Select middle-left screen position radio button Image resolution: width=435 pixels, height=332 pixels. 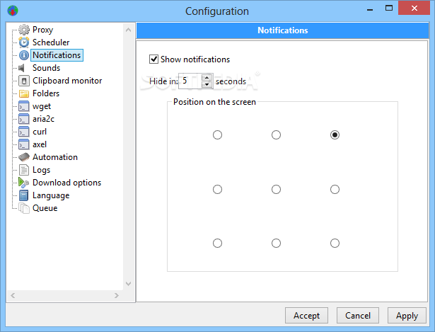[x=217, y=189]
